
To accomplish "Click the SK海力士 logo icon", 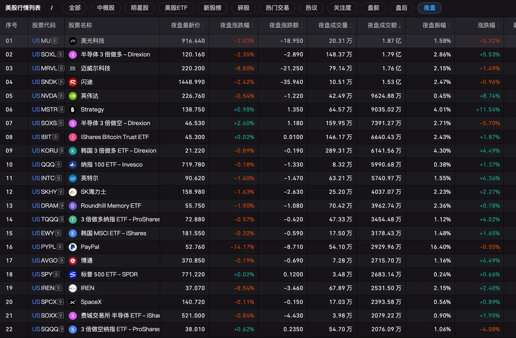I will point(73,192).
